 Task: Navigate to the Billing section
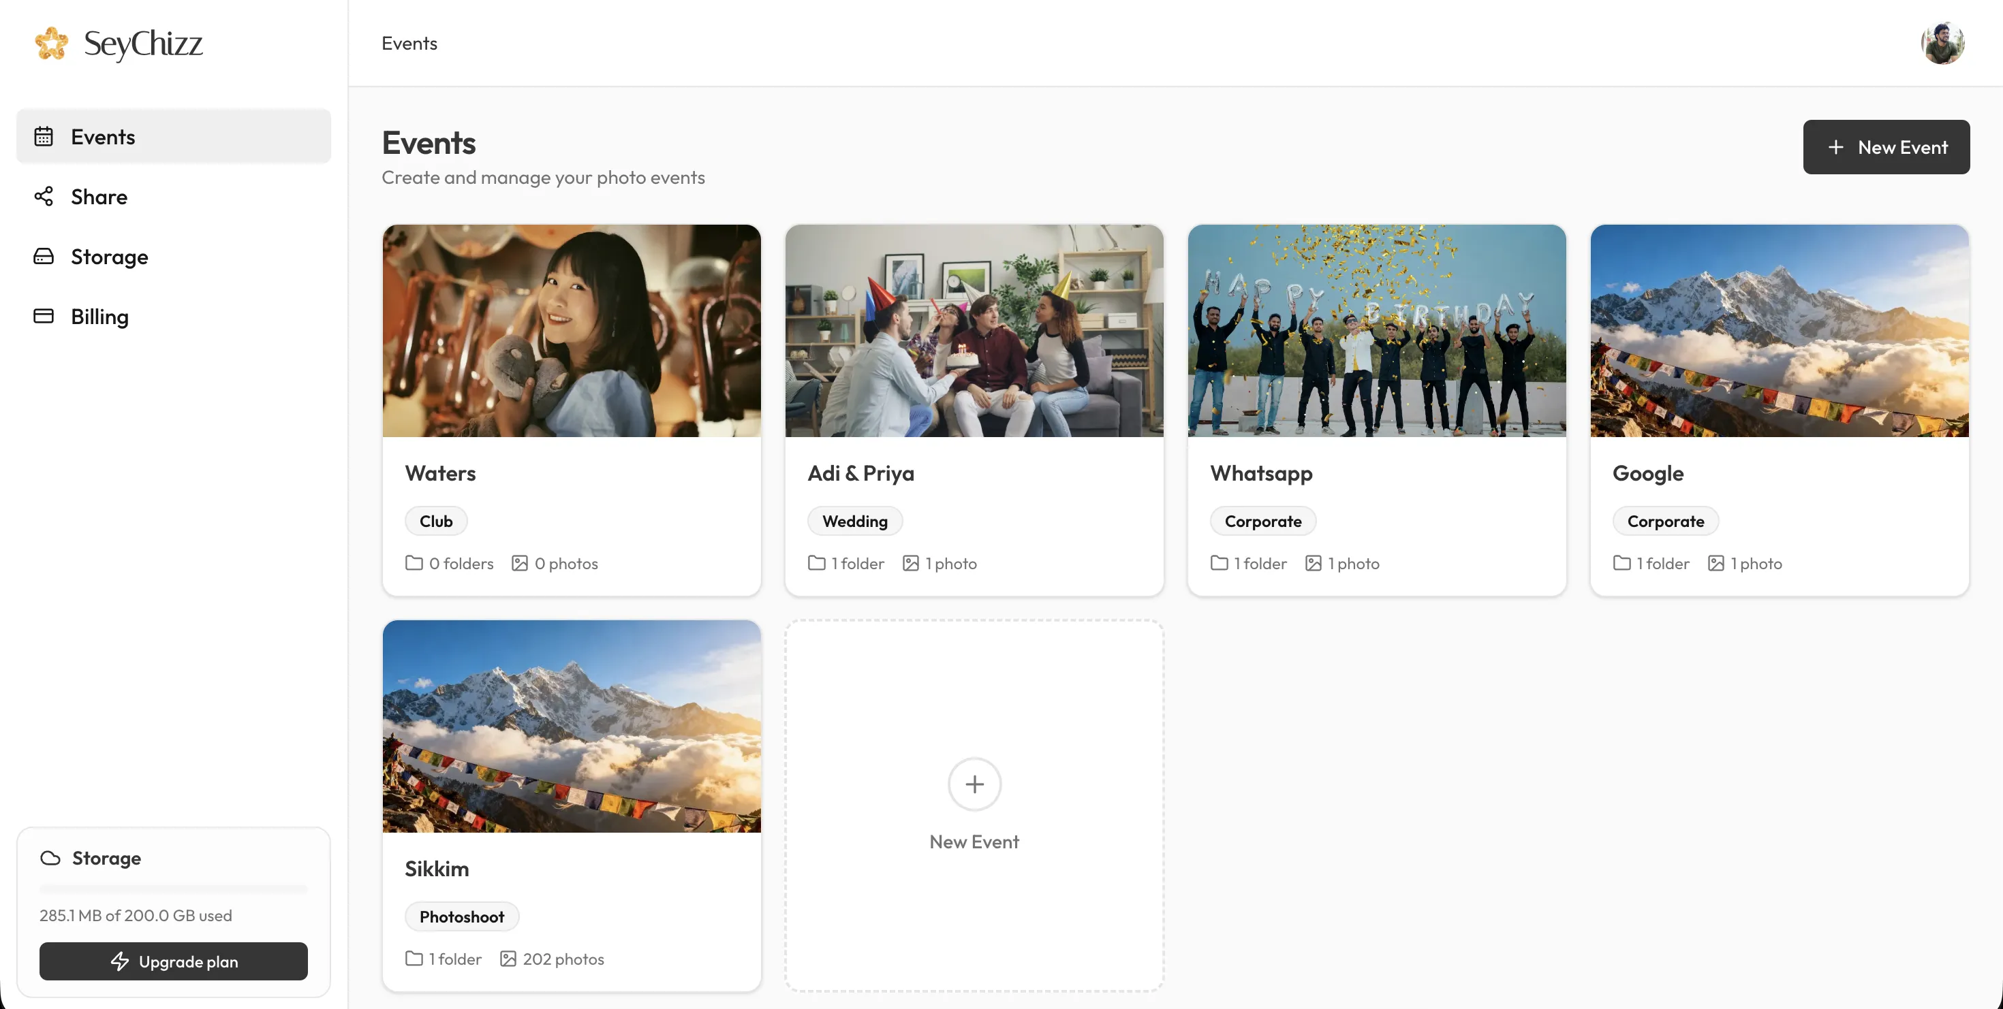pyautogui.click(x=174, y=316)
